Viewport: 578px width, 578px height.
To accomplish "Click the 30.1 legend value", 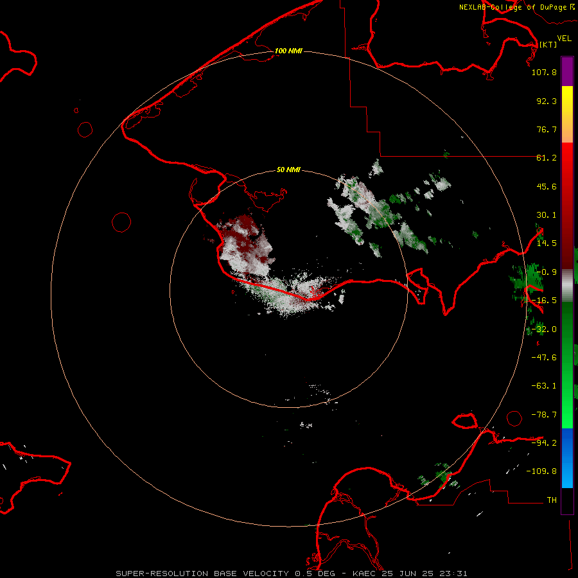I will (x=547, y=215).
